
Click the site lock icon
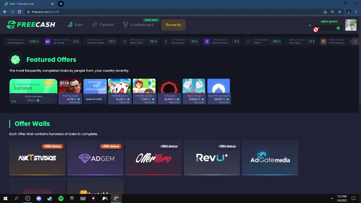[x=28, y=12]
